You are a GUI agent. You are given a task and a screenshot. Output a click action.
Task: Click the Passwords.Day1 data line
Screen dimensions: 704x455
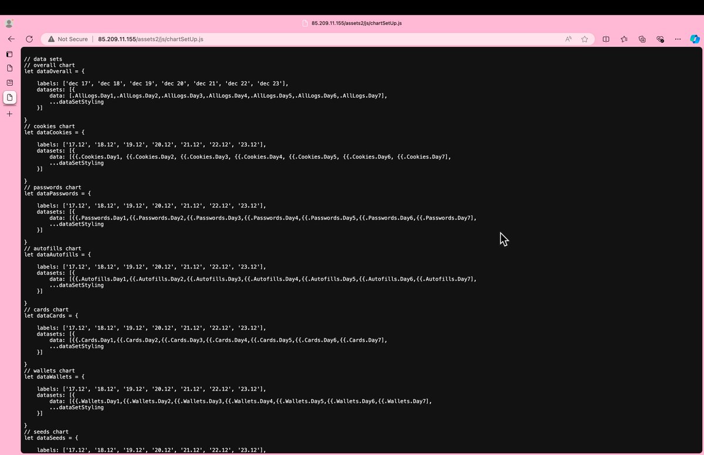tap(263, 218)
